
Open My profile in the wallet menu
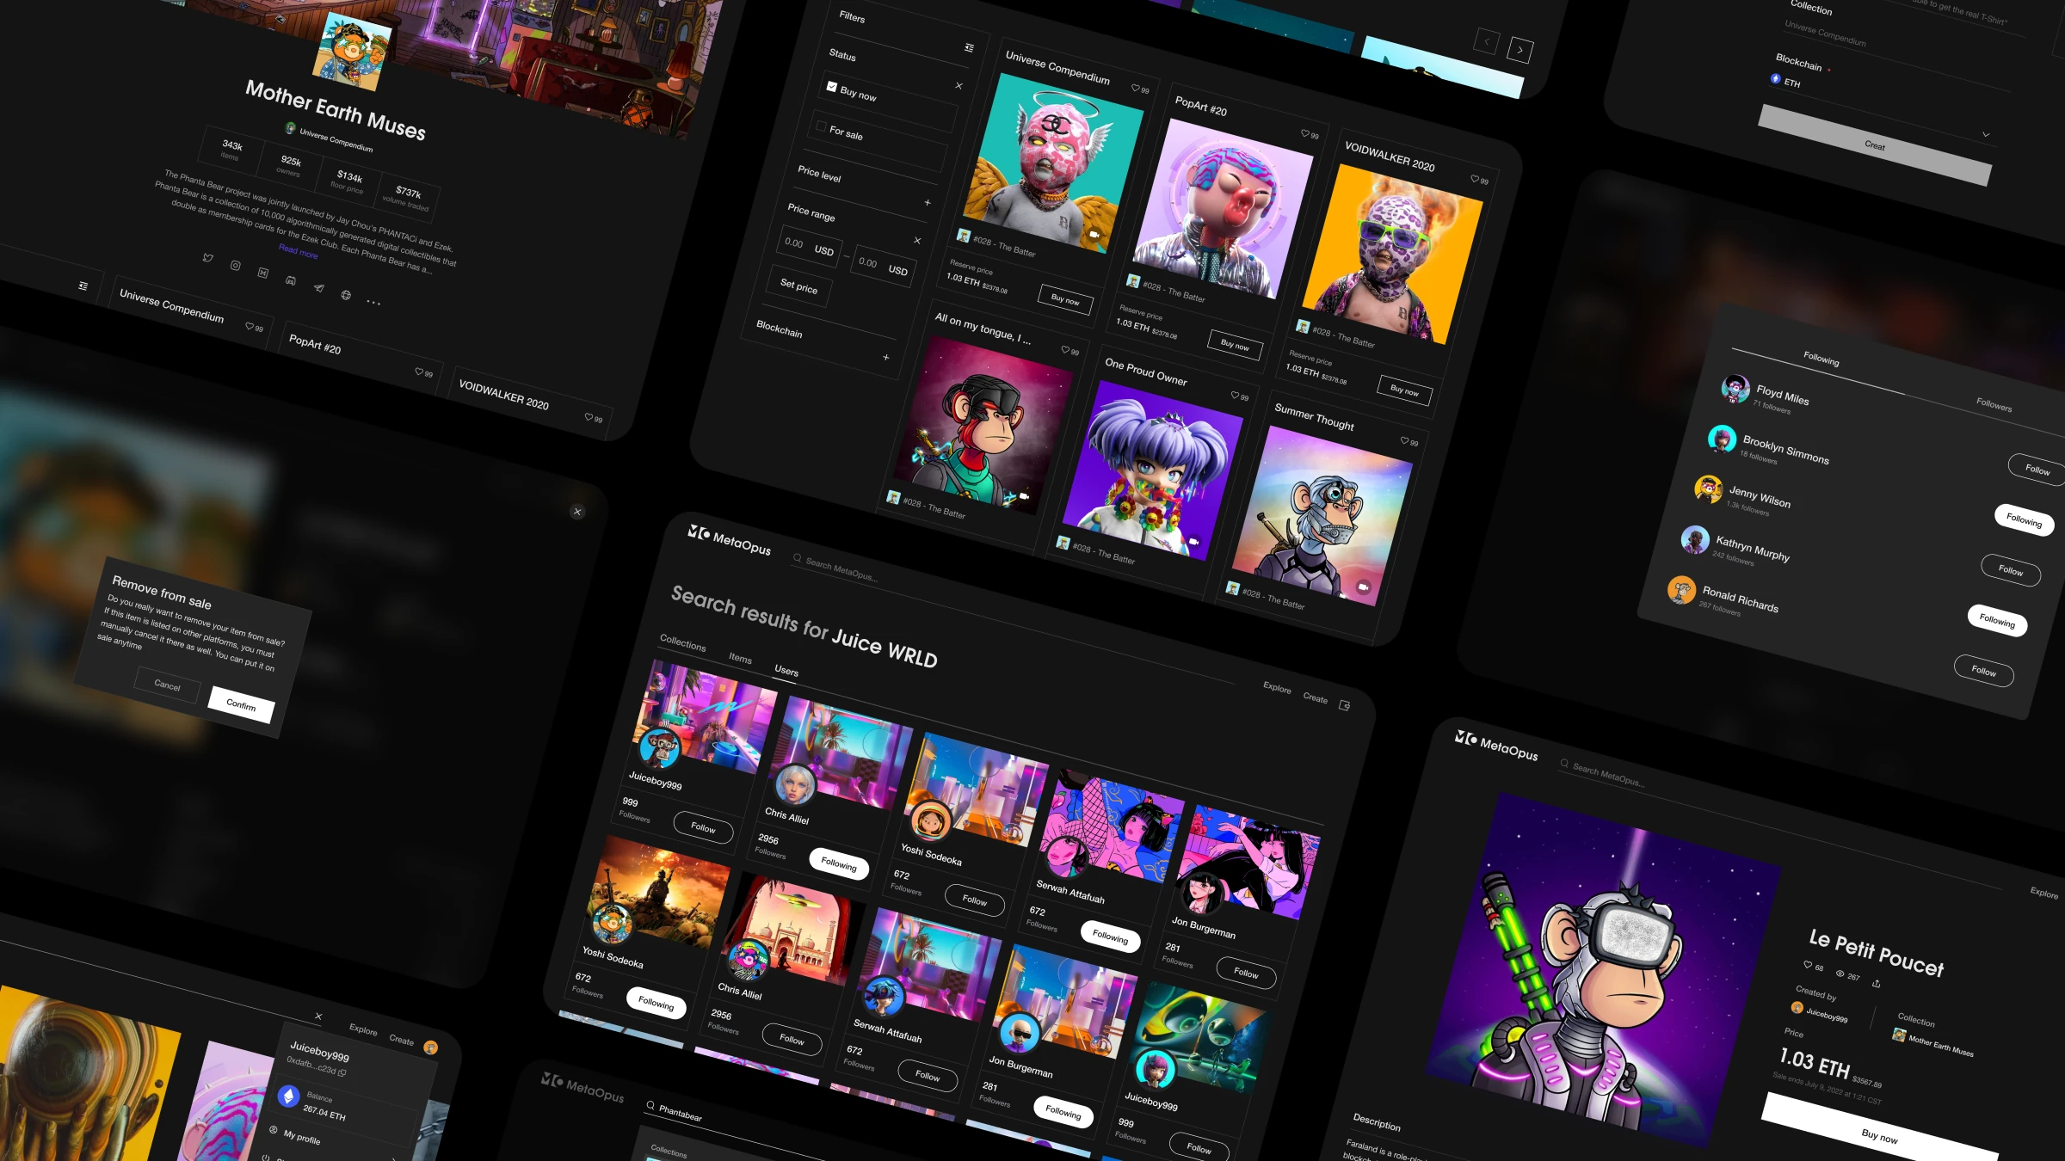(301, 1138)
